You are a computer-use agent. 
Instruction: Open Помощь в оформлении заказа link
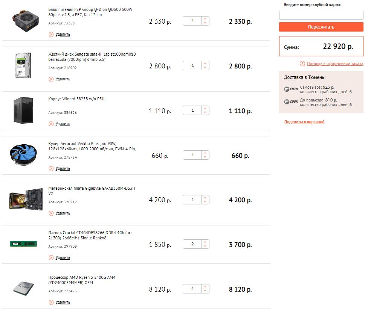(x=335, y=64)
